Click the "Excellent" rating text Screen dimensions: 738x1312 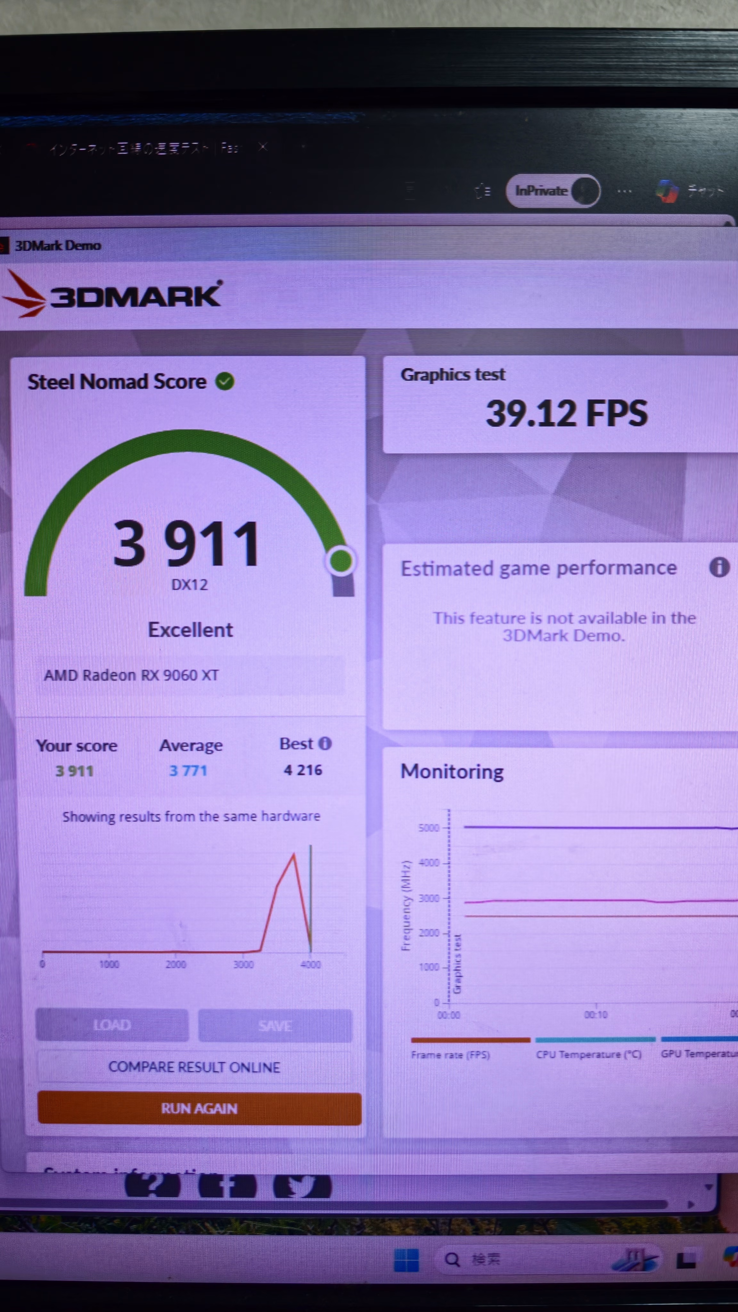click(191, 630)
